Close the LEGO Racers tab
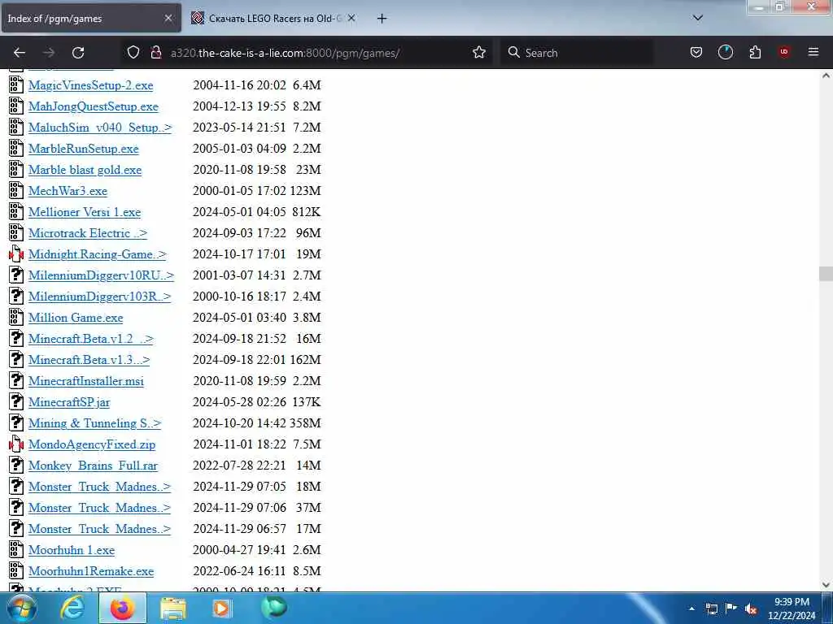Screen dimensions: 833x624 click(351, 18)
